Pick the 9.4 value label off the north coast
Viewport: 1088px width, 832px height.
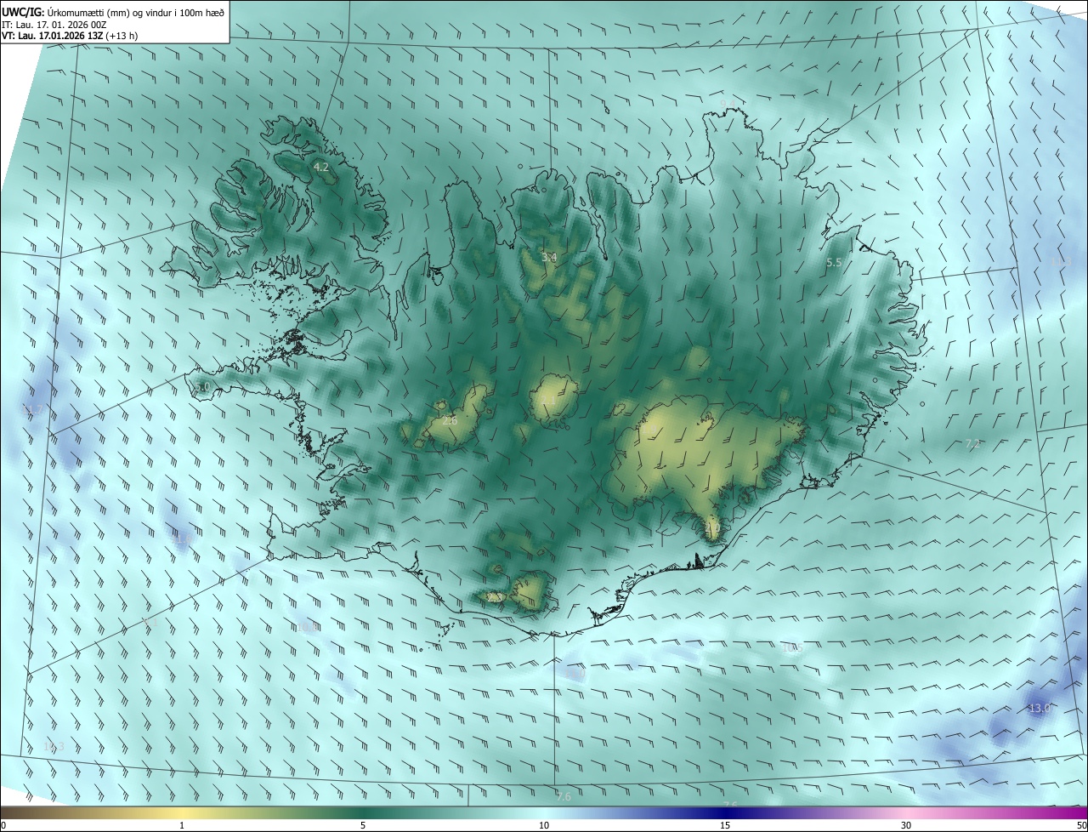pos(728,104)
